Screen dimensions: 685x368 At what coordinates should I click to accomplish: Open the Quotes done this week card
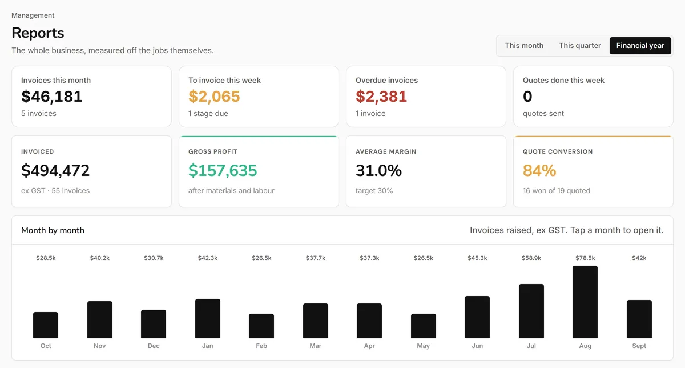(593, 97)
